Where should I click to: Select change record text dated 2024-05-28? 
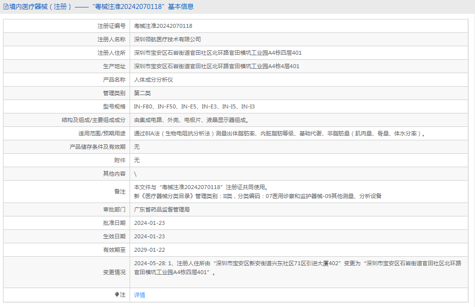click(298, 268)
